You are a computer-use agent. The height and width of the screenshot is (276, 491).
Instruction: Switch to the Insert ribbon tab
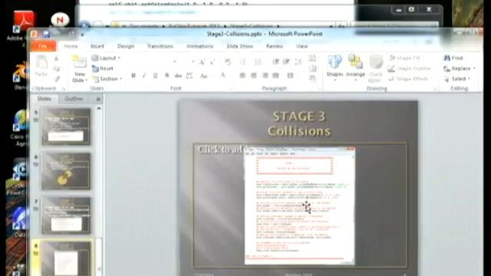[97, 46]
